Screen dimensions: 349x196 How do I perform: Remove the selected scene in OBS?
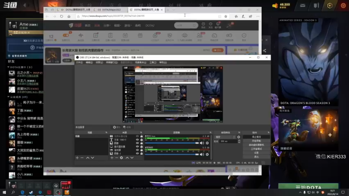(x=82, y=158)
